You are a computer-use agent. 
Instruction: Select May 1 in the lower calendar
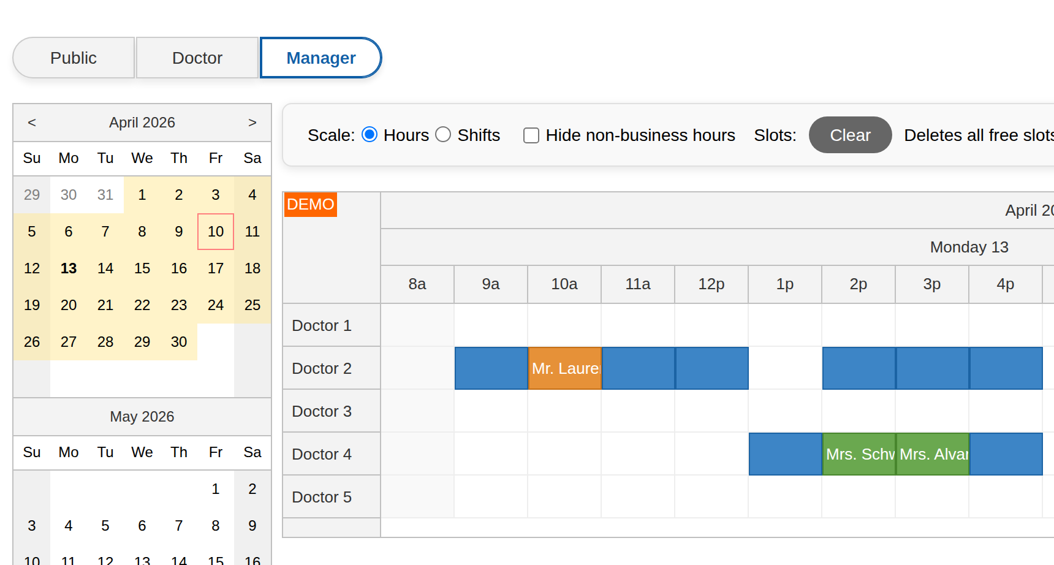(215, 489)
